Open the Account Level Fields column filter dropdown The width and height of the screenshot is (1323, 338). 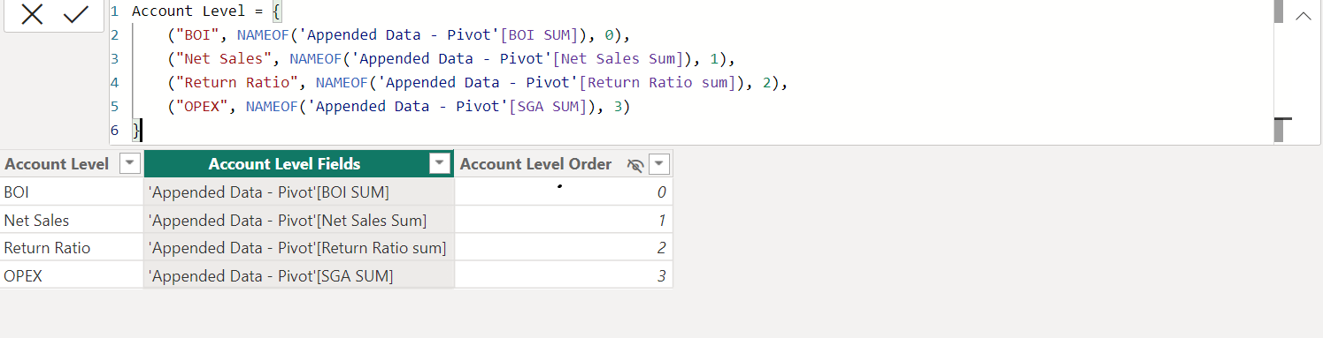pos(440,164)
